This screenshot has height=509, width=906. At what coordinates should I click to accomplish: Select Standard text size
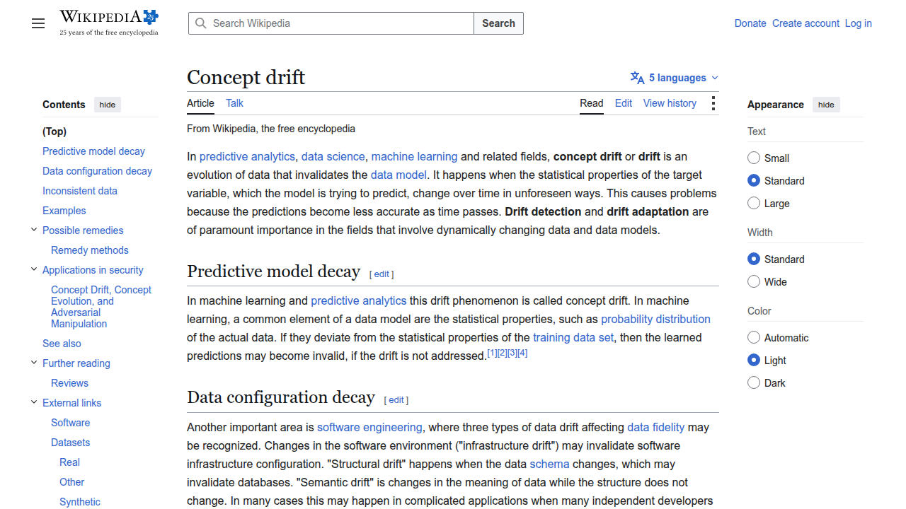(x=754, y=180)
